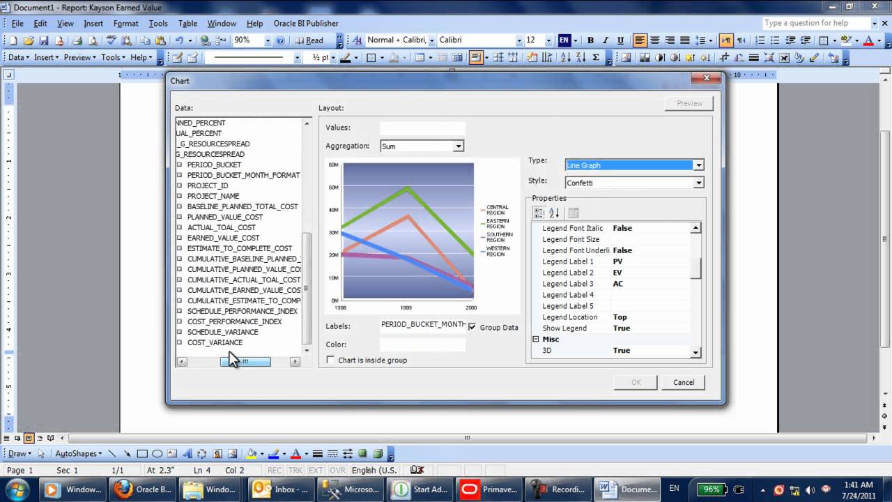Open the Aggregation dropdown
Screen dimensions: 892x502
point(458,146)
